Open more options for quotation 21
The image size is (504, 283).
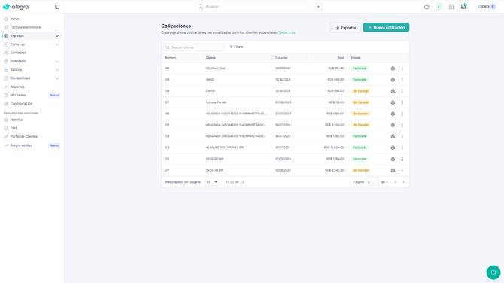click(x=402, y=170)
